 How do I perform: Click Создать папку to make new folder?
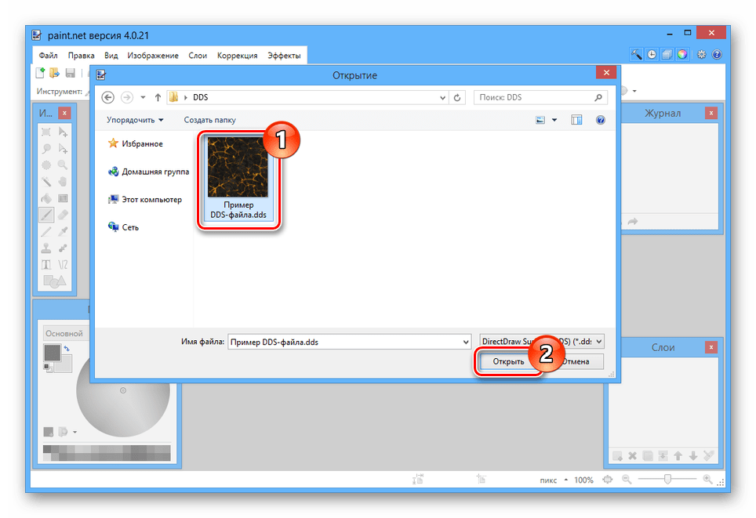coord(209,120)
